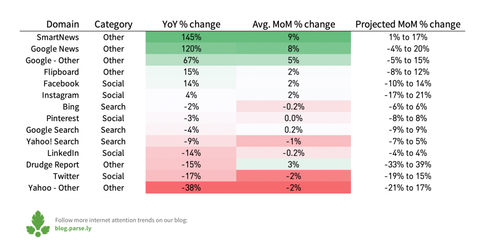Click the Drudge Report domain label
Viewport: 486px width, 249px height.
pyautogui.click(x=52, y=165)
